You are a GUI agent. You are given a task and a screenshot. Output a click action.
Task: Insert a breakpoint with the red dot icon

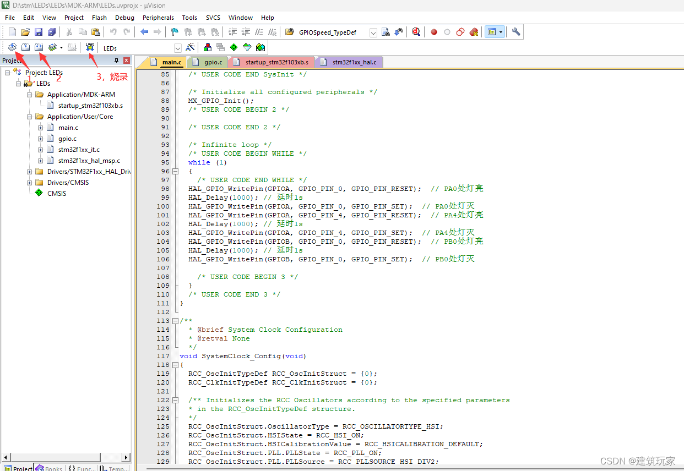click(433, 31)
